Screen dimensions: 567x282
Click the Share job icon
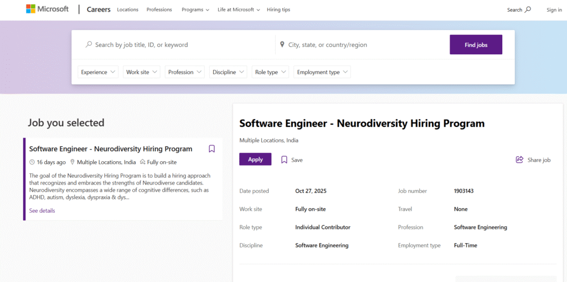[519, 160]
